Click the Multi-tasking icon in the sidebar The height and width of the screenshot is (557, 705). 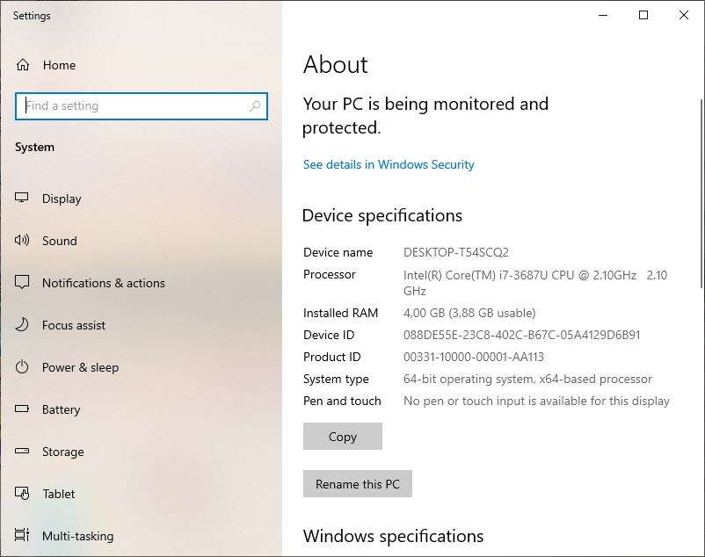pos(24,536)
